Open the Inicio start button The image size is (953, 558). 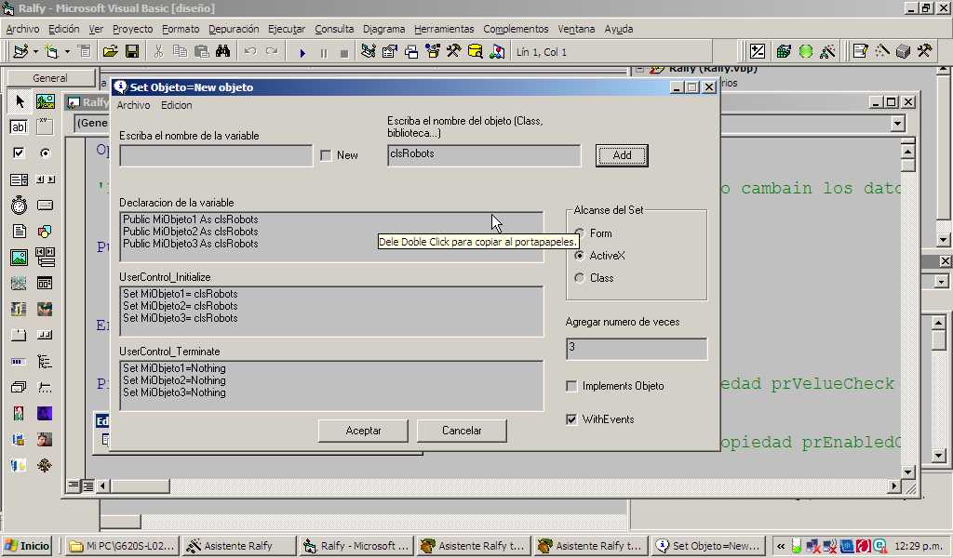click(27, 546)
